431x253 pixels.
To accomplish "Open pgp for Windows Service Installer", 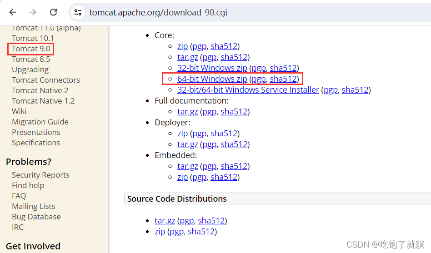I will [331, 90].
